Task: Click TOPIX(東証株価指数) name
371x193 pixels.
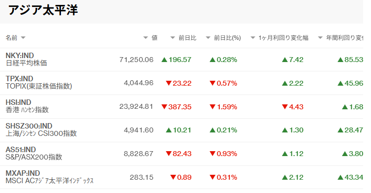Action: [x=39, y=86]
